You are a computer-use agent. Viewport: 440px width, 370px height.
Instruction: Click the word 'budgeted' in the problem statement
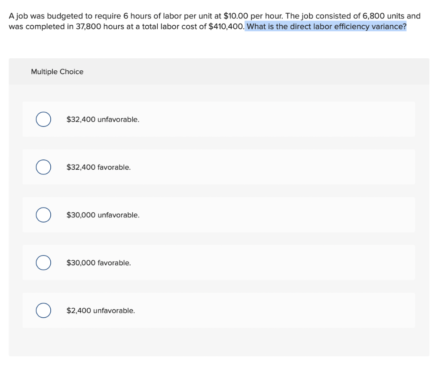[64, 16]
